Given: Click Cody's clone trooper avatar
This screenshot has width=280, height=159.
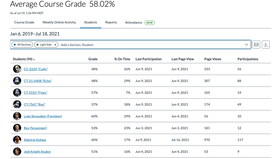Looking at the screenshot, I should coord(17,69).
